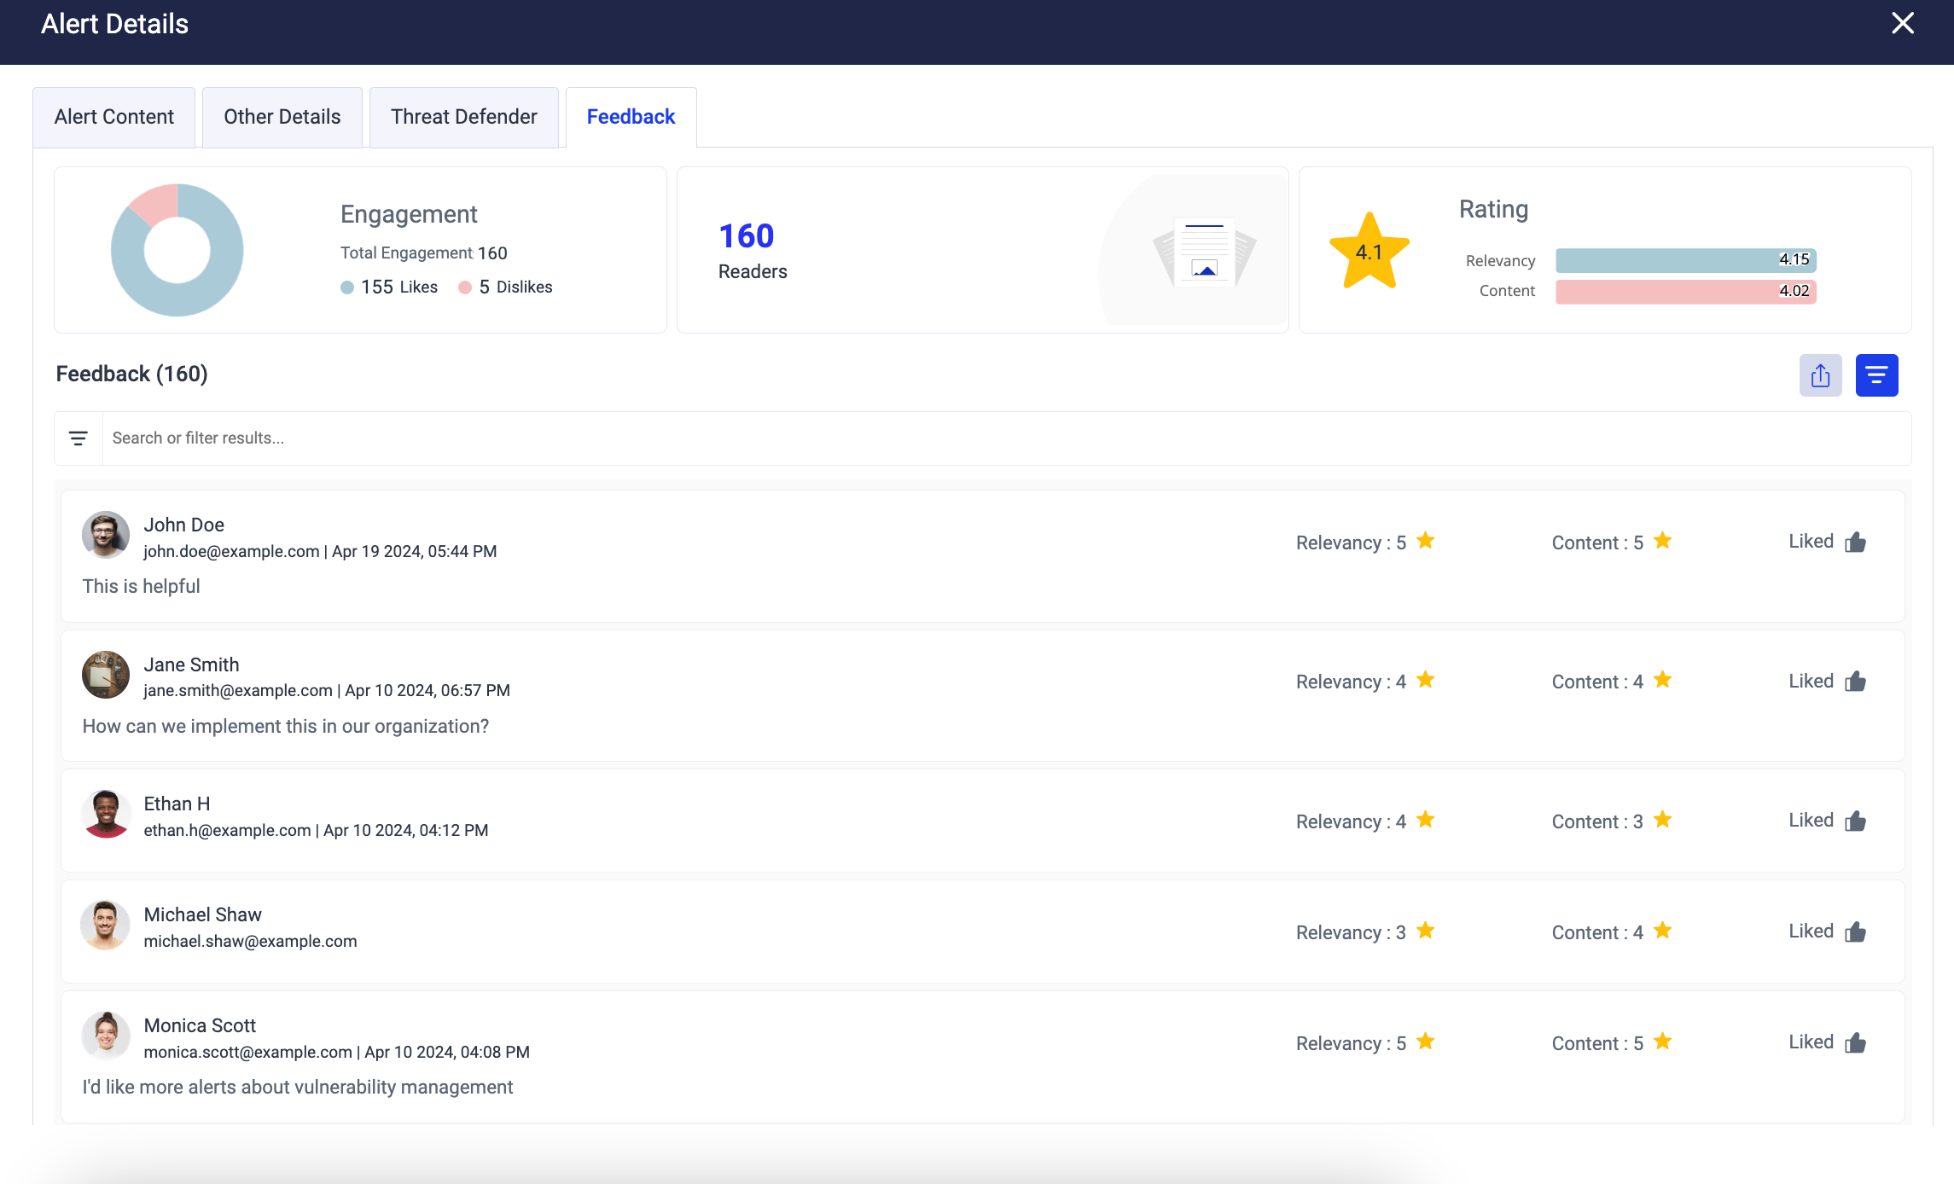Click John Doe's Liked thumbs-up icon
Image resolution: width=1954 pixels, height=1184 pixels.
pos(1855,543)
